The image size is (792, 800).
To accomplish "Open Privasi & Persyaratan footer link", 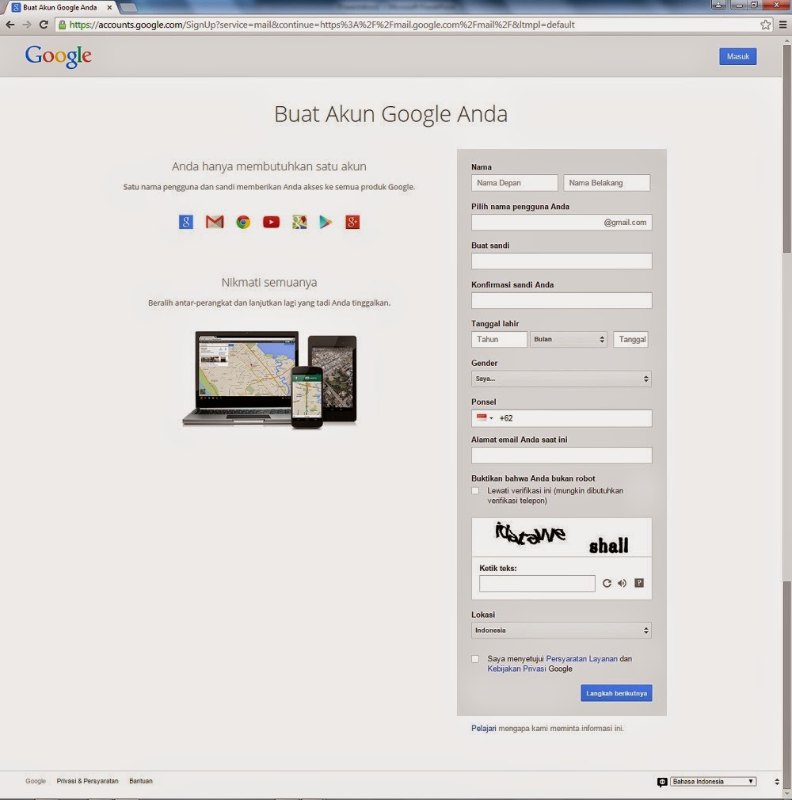I will pos(87,781).
